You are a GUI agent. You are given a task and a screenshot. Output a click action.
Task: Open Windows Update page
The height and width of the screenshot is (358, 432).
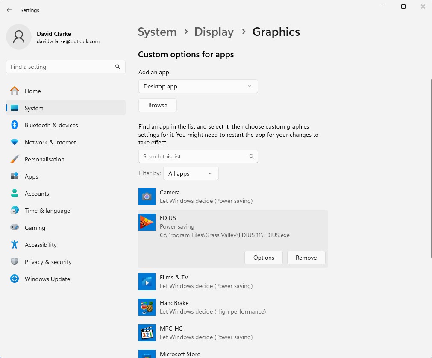tap(65, 279)
